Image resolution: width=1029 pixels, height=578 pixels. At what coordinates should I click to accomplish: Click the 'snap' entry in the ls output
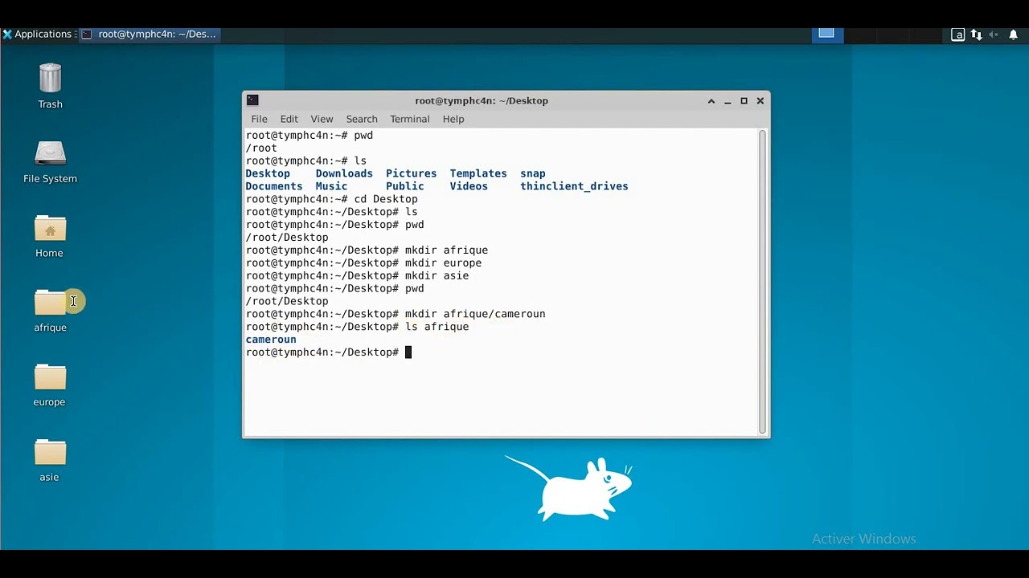533,173
